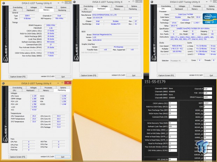Image resolution: width=217 pixels, height=162 pixels.
Task: Click Capture Screen (F5) in the Memory window
Action: 18,77
